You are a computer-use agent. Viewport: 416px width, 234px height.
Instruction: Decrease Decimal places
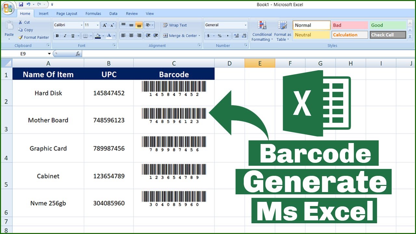(x=244, y=36)
